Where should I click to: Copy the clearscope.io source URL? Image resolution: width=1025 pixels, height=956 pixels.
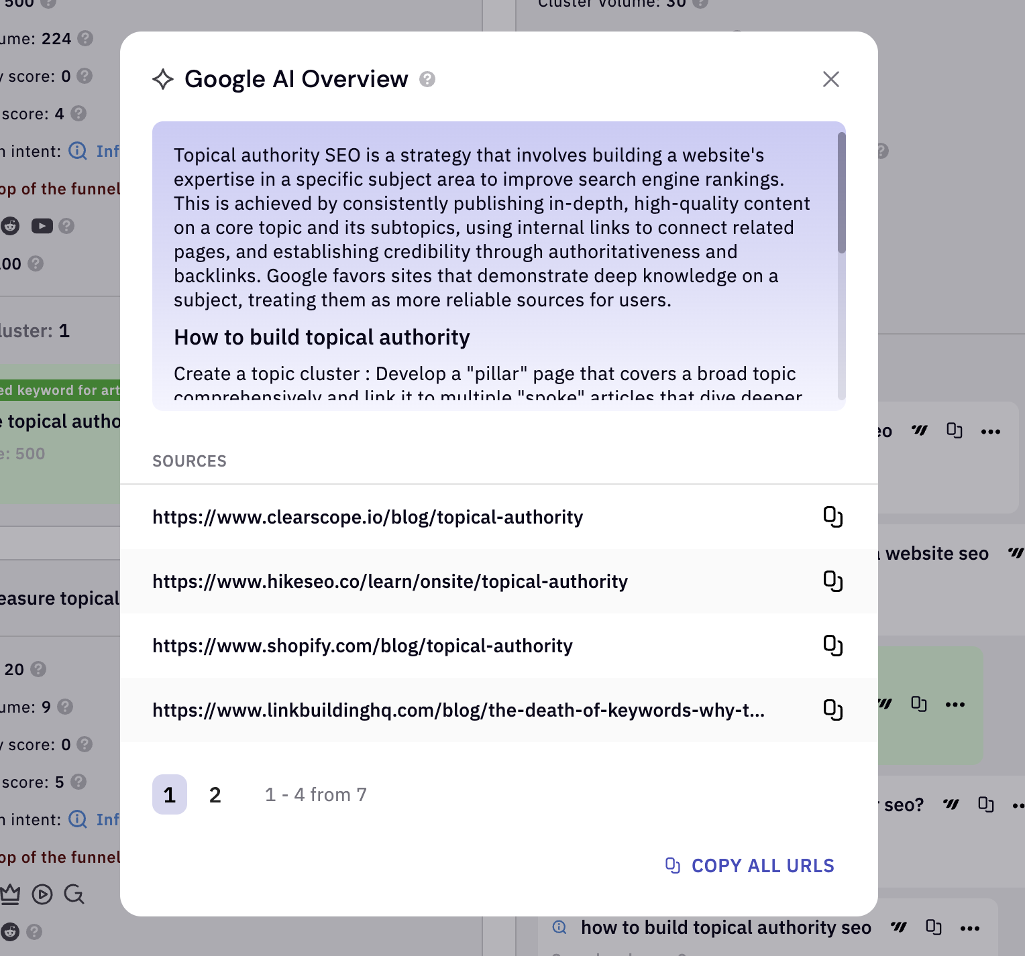832,517
